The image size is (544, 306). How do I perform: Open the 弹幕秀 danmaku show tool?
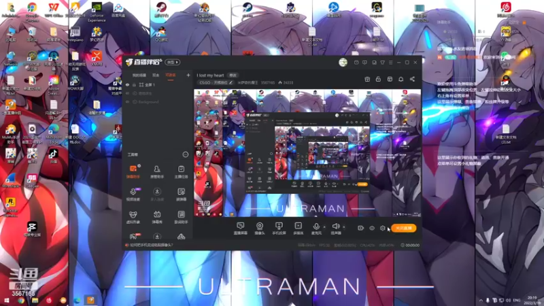click(157, 217)
